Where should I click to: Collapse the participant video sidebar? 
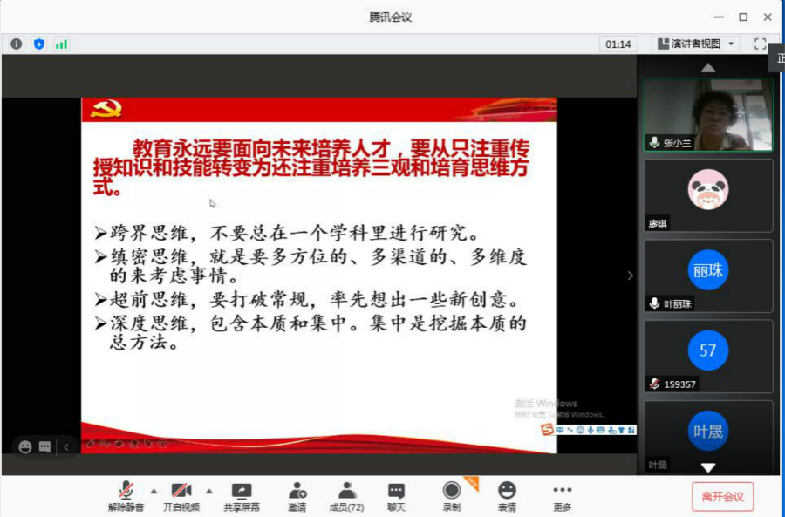pos(631,276)
